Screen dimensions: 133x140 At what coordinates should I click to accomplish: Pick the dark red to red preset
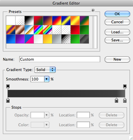tap(75, 30)
